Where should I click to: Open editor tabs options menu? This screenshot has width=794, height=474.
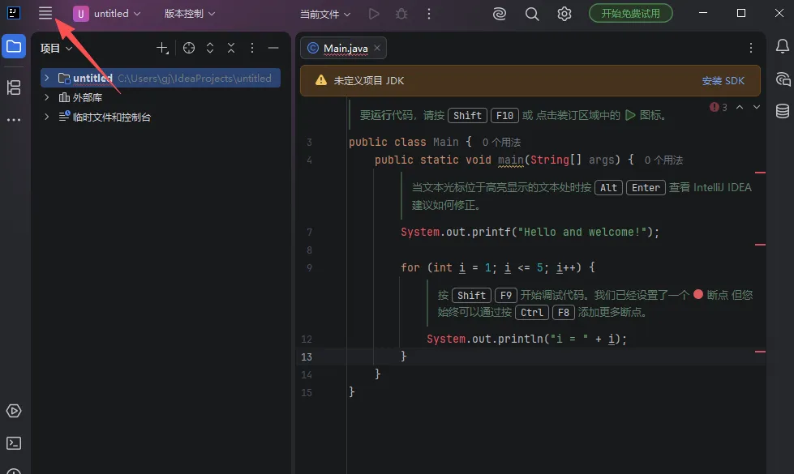pos(751,48)
